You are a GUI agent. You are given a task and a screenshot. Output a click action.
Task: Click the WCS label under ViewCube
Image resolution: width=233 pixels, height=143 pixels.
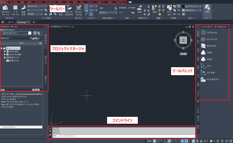tap(183, 54)
